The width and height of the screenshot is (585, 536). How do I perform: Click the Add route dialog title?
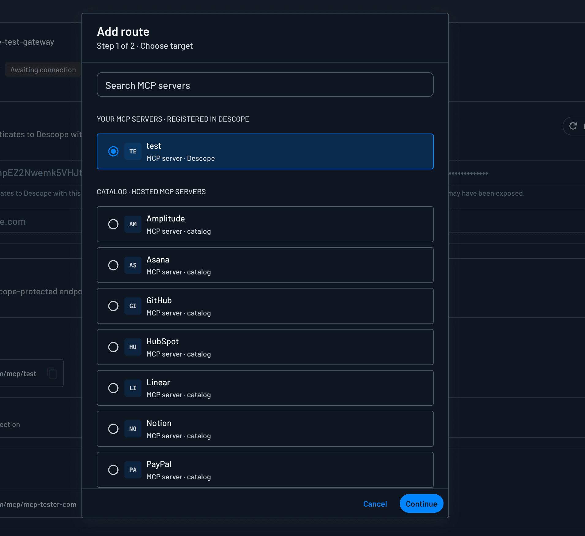[x=123, y=32]
